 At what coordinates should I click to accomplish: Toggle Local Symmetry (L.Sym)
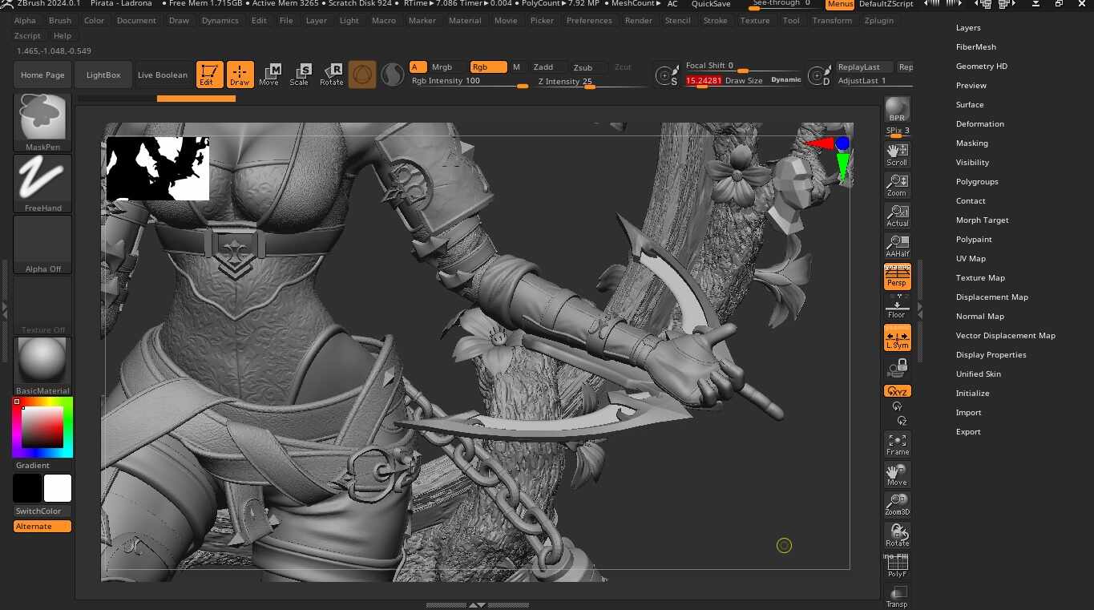pyautogui.click(x=897, y=337)
